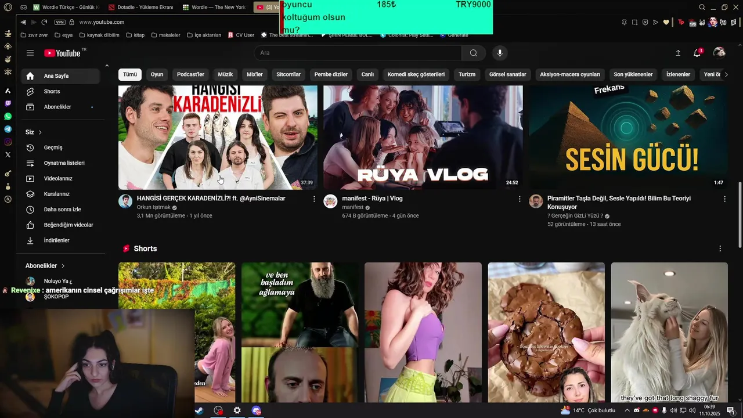Open Orkun Işıtmak channel link
This screenshot has height=418, width=743.
(x=154, y=207)
